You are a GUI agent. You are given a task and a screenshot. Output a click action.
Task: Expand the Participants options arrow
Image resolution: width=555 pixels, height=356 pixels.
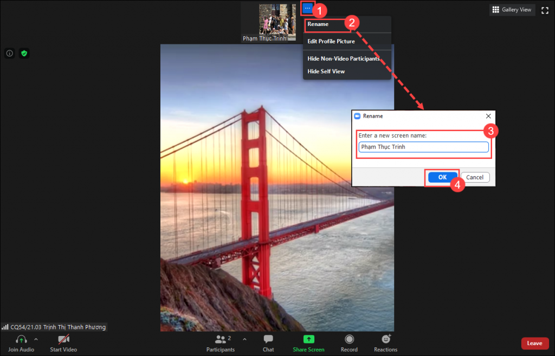click(244, 339)
